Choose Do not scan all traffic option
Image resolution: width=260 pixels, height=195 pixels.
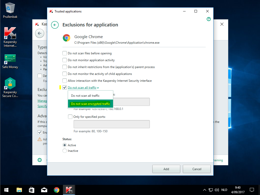(x=90, y=96)
